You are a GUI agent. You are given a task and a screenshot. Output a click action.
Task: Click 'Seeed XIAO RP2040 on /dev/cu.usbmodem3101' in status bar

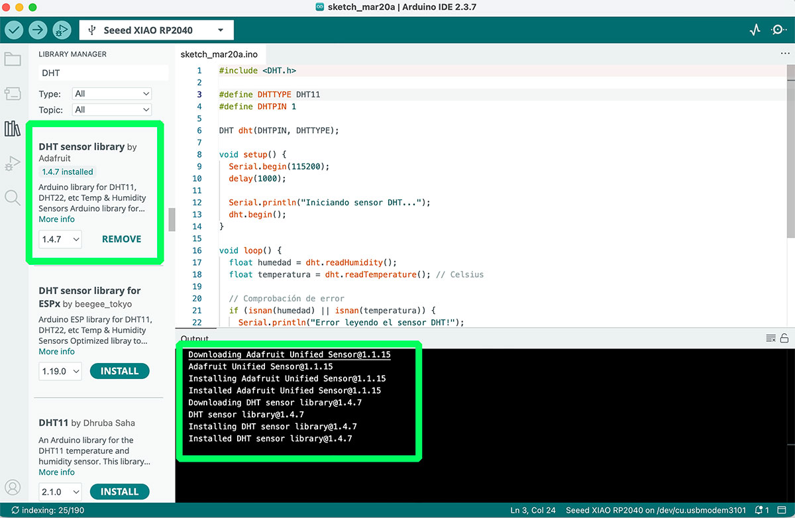pyautogui.click(x=656, y=511)
